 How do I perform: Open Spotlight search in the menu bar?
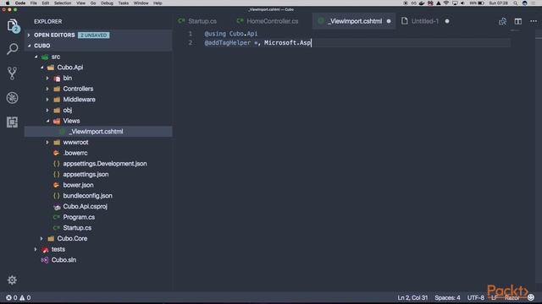(516, 3)
